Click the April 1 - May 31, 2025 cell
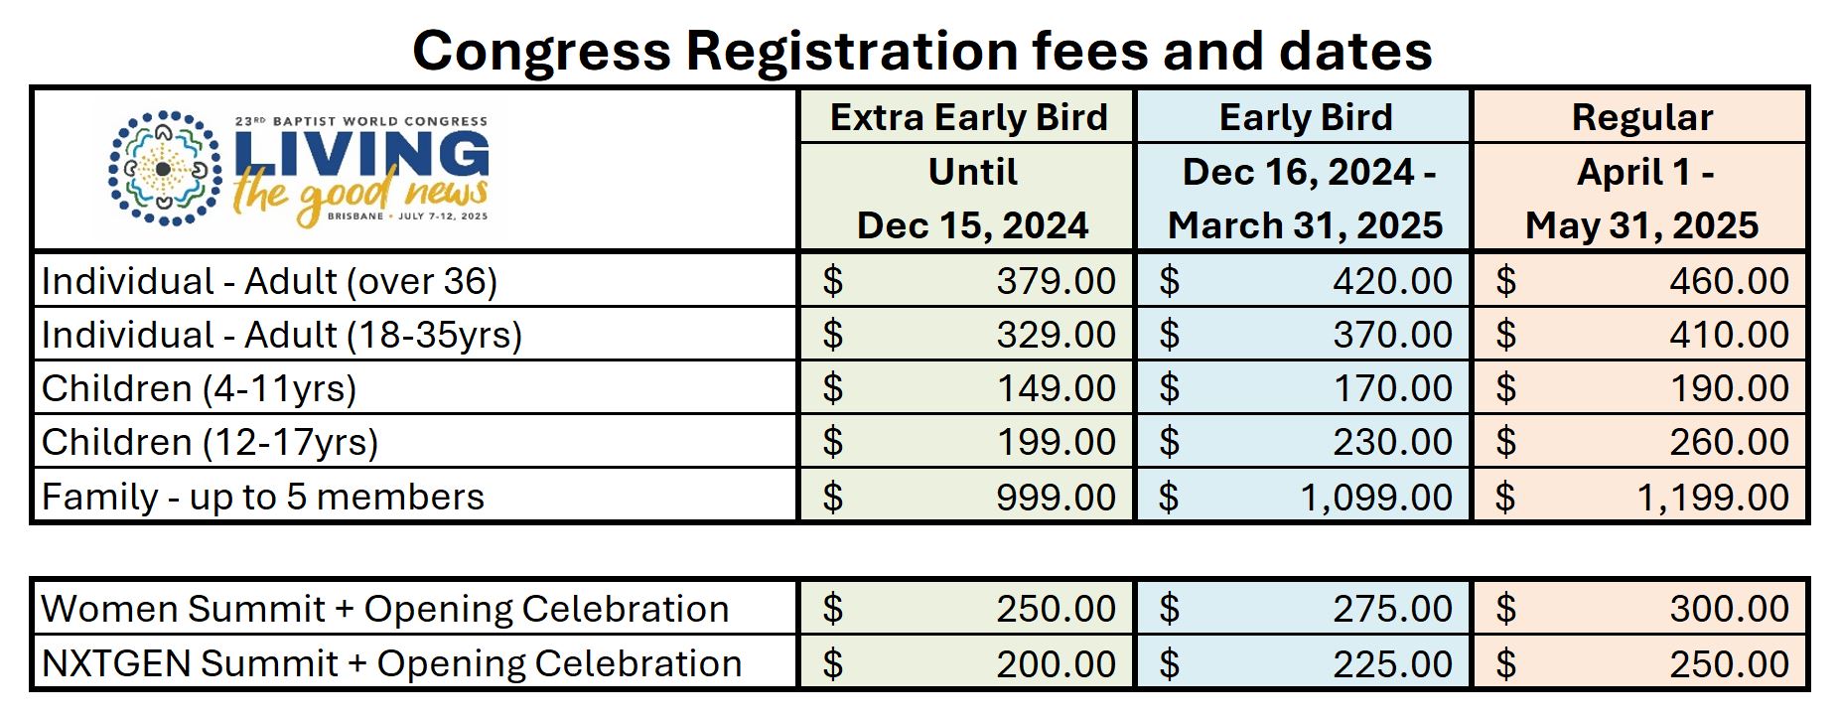 point(1640,198)
